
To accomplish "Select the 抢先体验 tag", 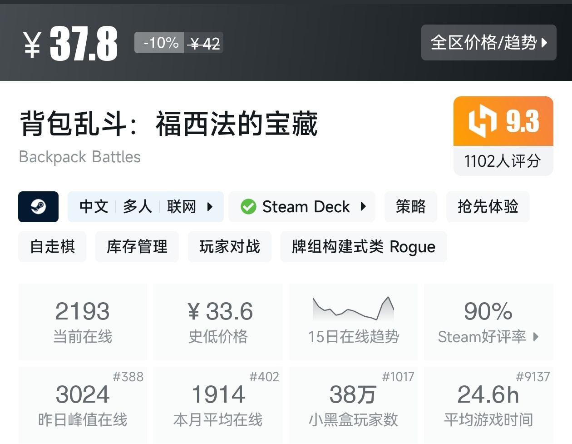I will click(x=488, y=207).
